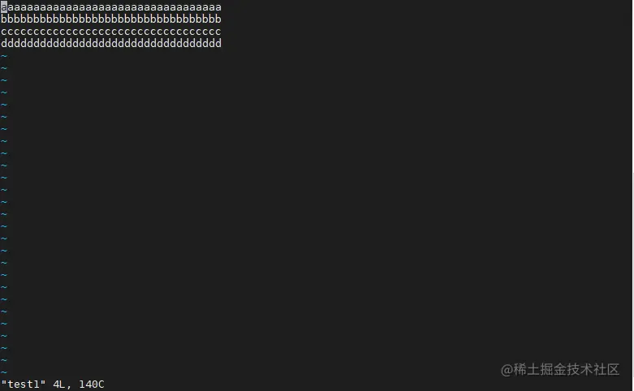634x391 pixels.
Task: Click the last 'b' in the second line
Action: pyautogui.click(x=218, y=19)
